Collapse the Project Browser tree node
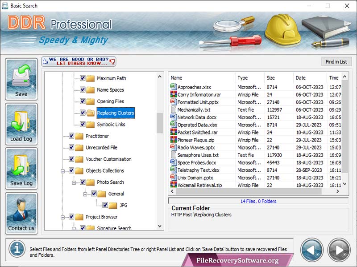 (62, 218)
